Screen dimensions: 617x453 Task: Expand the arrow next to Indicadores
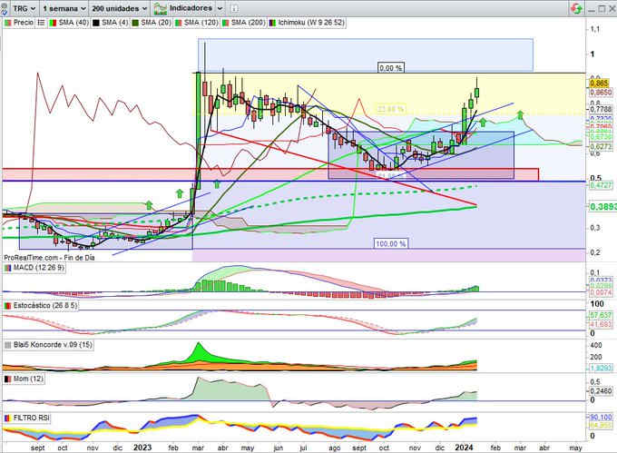pyautogui.click(x=220, y=8)
